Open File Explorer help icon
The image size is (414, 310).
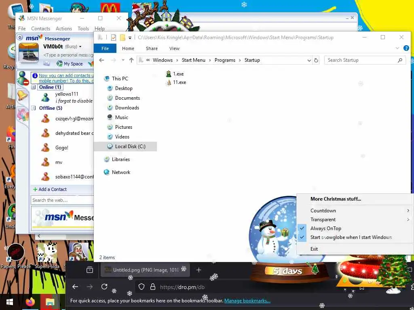[x=406, y=48]
